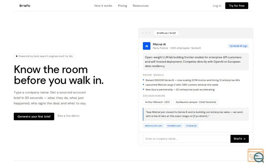
Task: Click the Launched Mistral Large 2 signal line
Action: coord(182,85)
